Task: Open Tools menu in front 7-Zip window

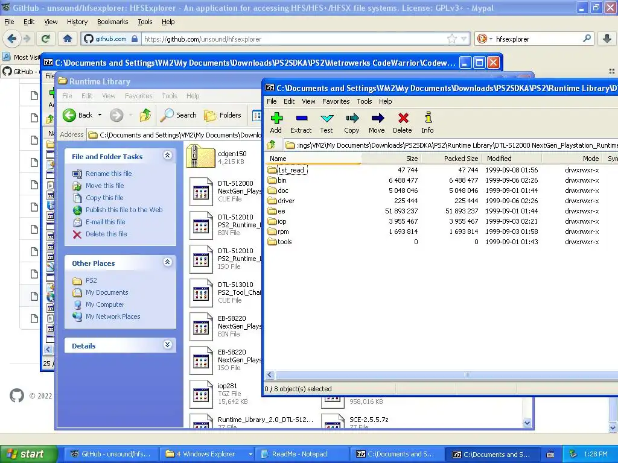Action: [x=364, y=101]
